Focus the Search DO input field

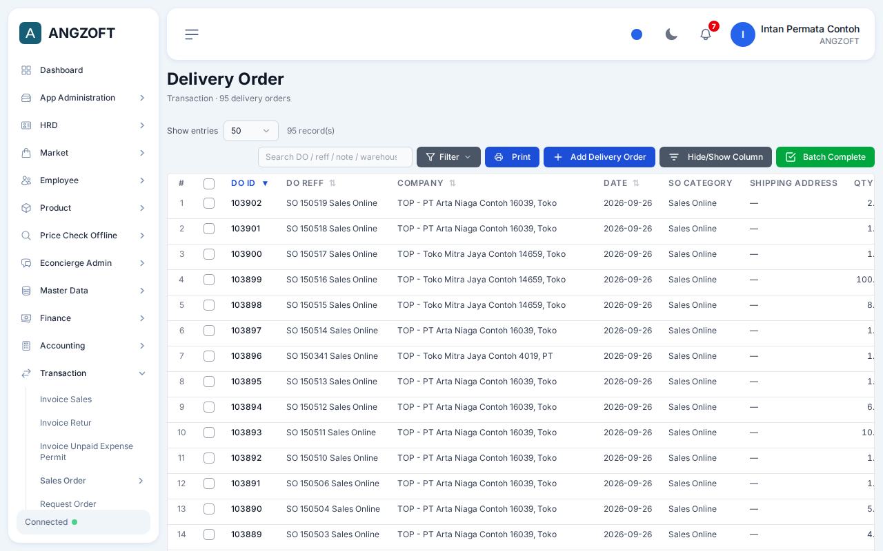[335, 157]
